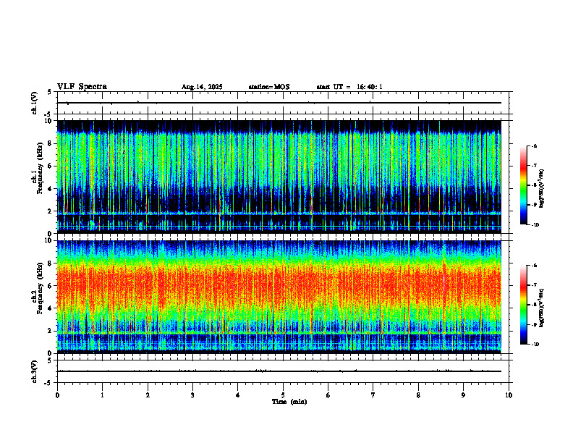Click the ch.1 colorbar log(PSD) unit label
Viewport: 573px width, 443px height.
coord(542,189)
